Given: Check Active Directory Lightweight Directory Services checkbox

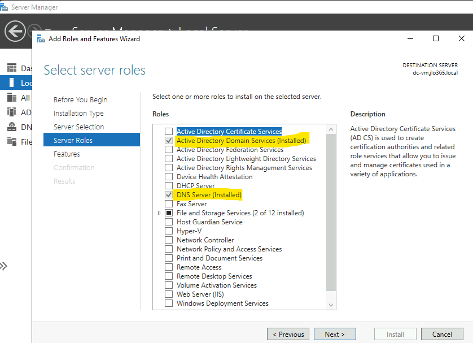Looking at the screenshot, I should pyautogui.click(x=169, y=159).
